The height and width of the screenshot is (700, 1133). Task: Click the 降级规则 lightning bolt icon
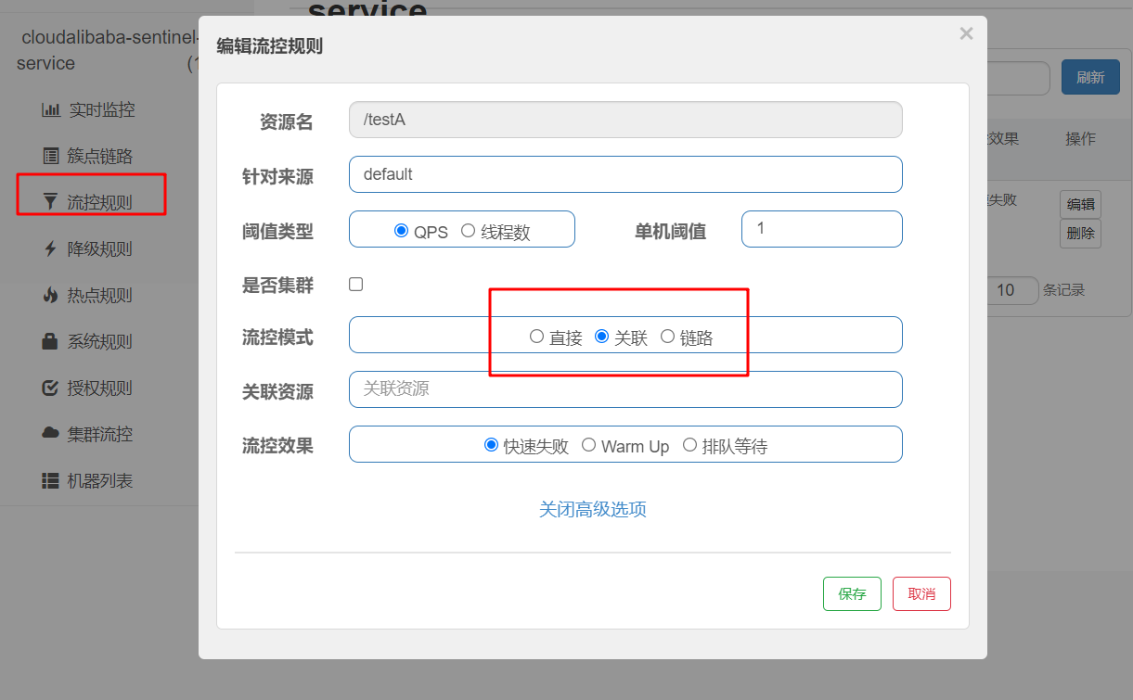pyautogui.click(x=51, y=248)
